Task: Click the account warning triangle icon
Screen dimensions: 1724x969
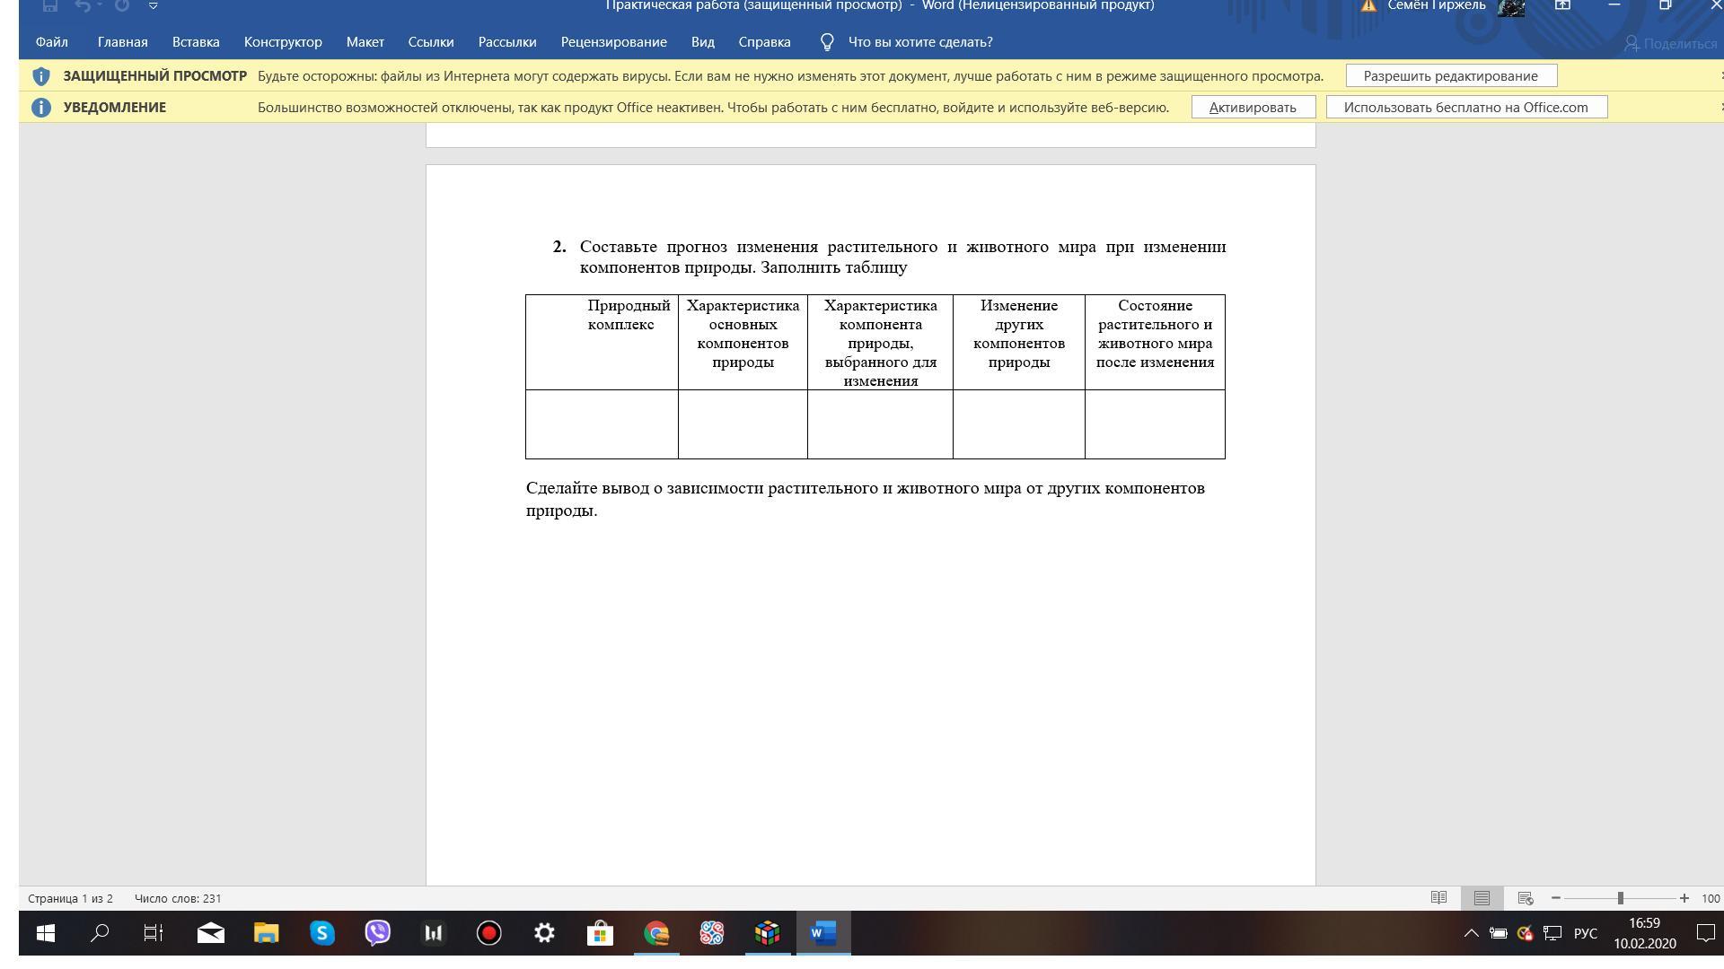Action: [x=1368, y=5]
